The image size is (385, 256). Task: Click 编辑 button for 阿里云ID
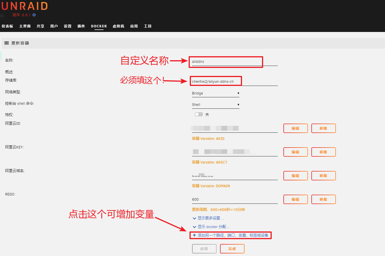(x=296, y=128)
